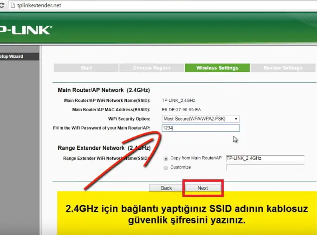Screen dimensions: 317x235
Task: Click the SSID value TP-LINK_2.4GHz under Main Router
Action: pos(179,101)
